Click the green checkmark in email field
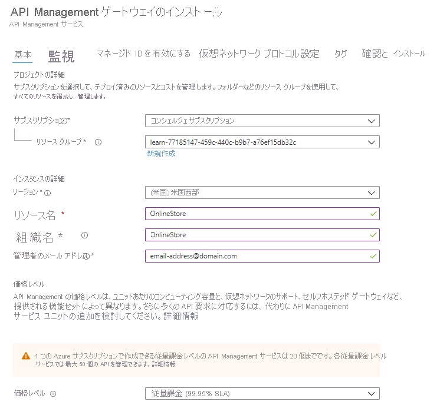The image size is (437, 415). coord(373,256)
